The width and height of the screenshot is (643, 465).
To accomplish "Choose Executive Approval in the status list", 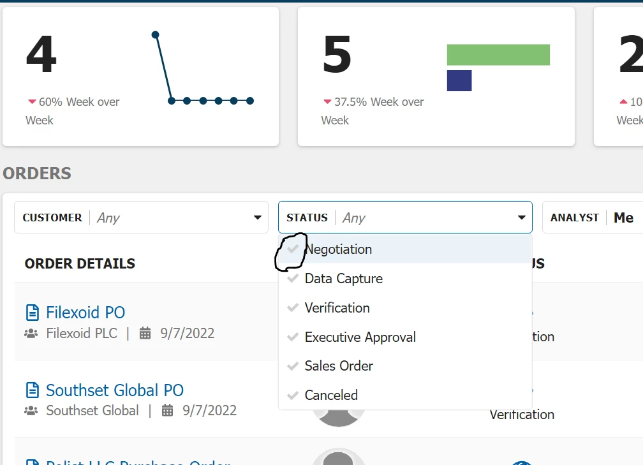I will click(360, 337).
